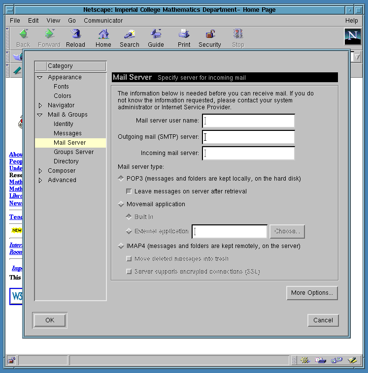The width and height of the screenshot is (368, 373).
Task: Click the External application path field
Action: tap(230, 231)
